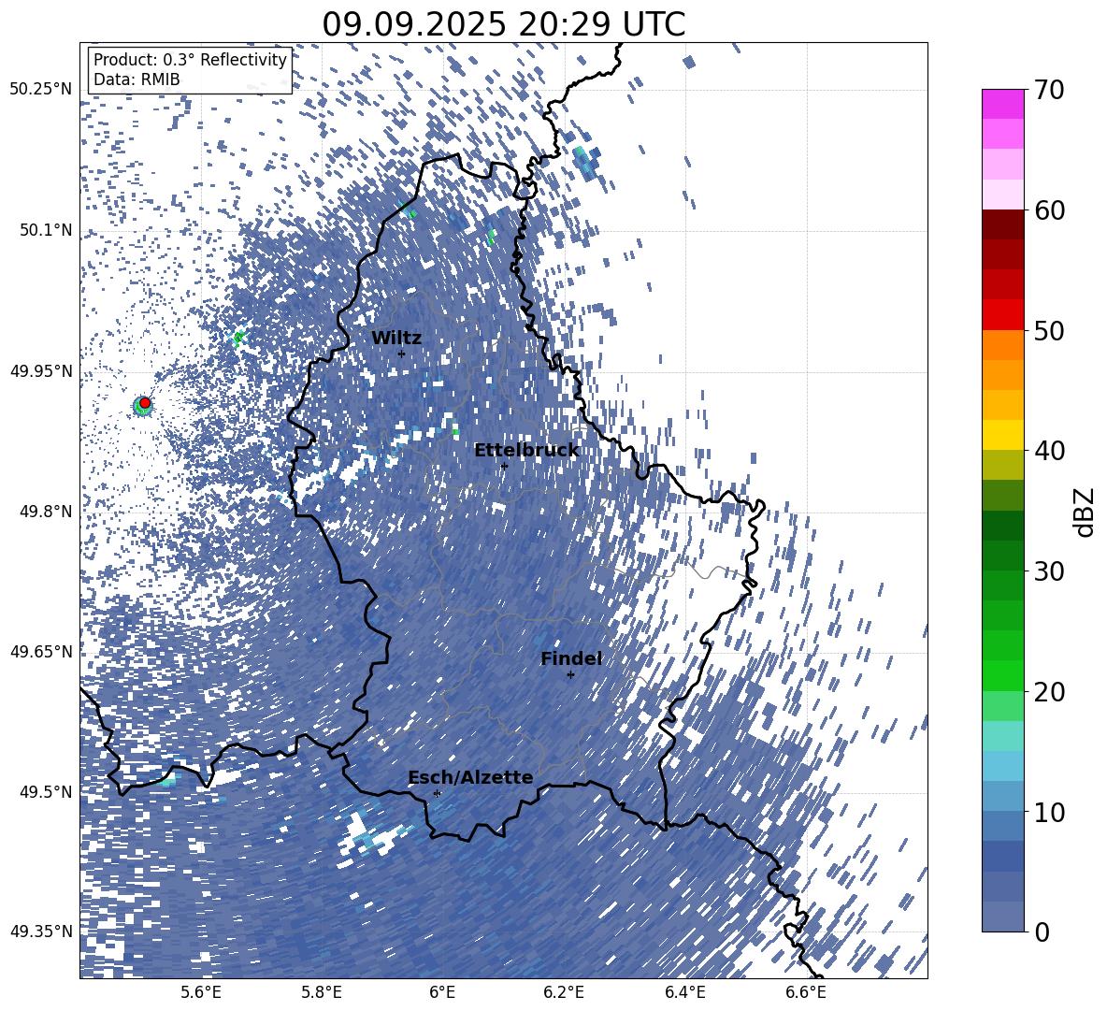Click the Findel station label

(x=571, y=658)
